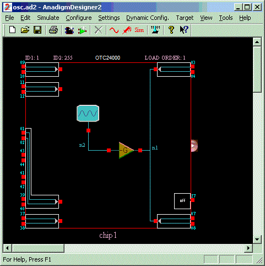Close the AnadigmDesigner2 window

[257, 7]
